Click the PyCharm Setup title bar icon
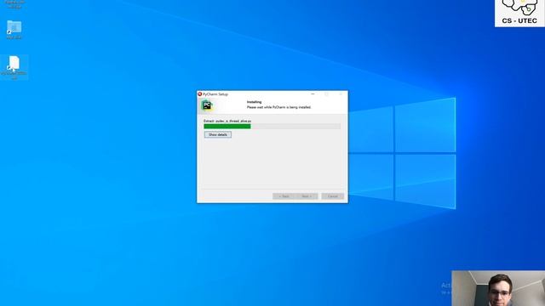The width and height of the screenshot is (545, 306). (200, 94)
